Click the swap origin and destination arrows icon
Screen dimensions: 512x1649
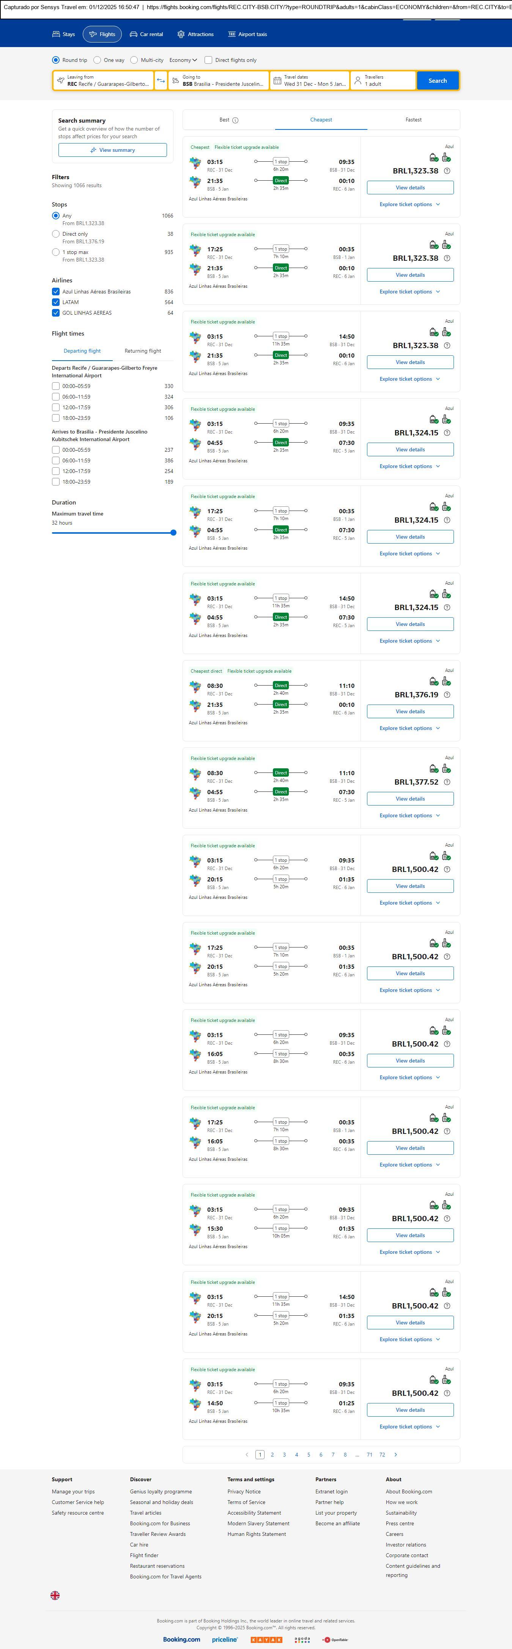click(161, 80)
